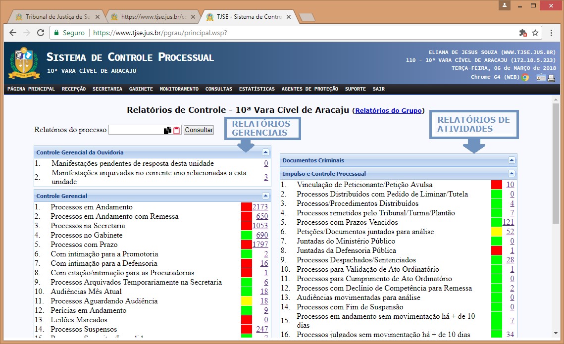Bookmark page with the star icon
Viewport: 564px width, 344px height.
pos(535,33)
